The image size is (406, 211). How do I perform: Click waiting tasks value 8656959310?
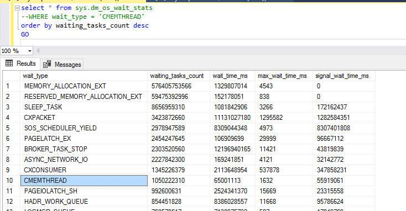[x=179, y=107]
